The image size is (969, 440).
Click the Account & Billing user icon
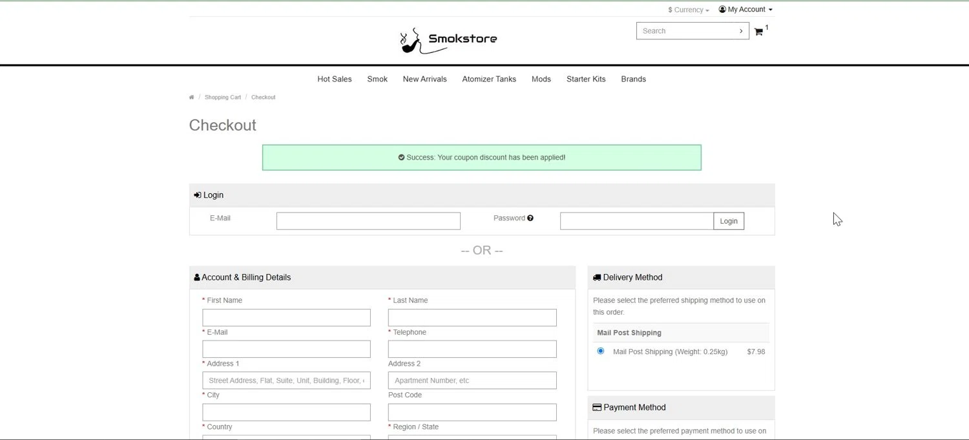[x=197, y=278]
